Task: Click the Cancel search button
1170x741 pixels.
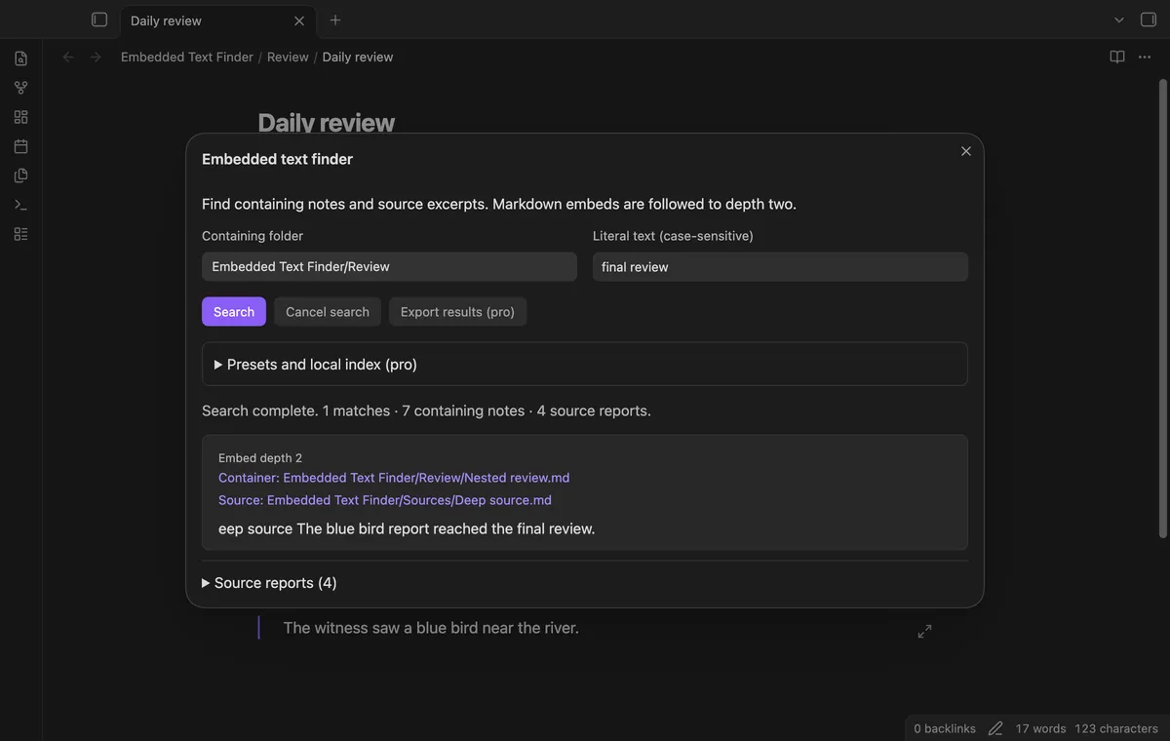Action: click(328, 312)
